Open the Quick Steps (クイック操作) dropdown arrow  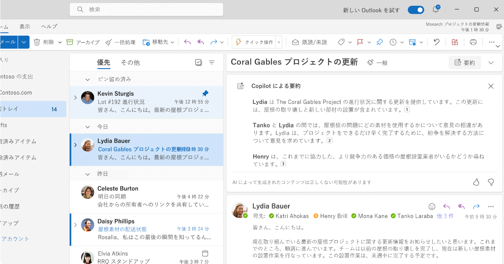(x=279, y=42)
